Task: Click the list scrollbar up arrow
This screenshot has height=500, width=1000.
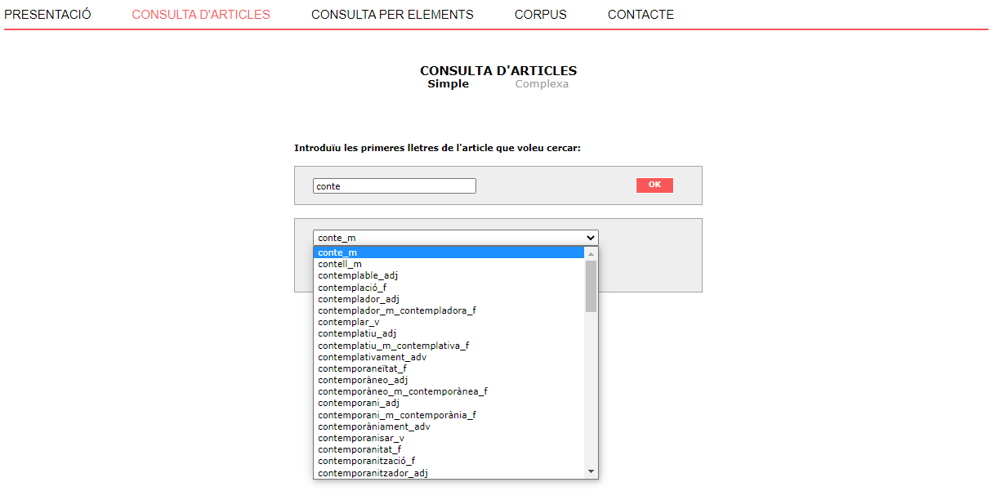Action: [591, 253]
